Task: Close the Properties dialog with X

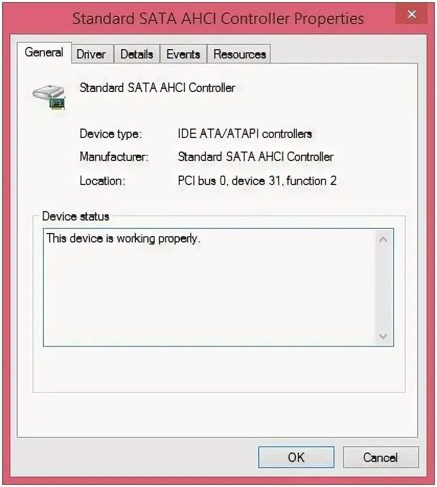Action: click(x=412, y=14)
